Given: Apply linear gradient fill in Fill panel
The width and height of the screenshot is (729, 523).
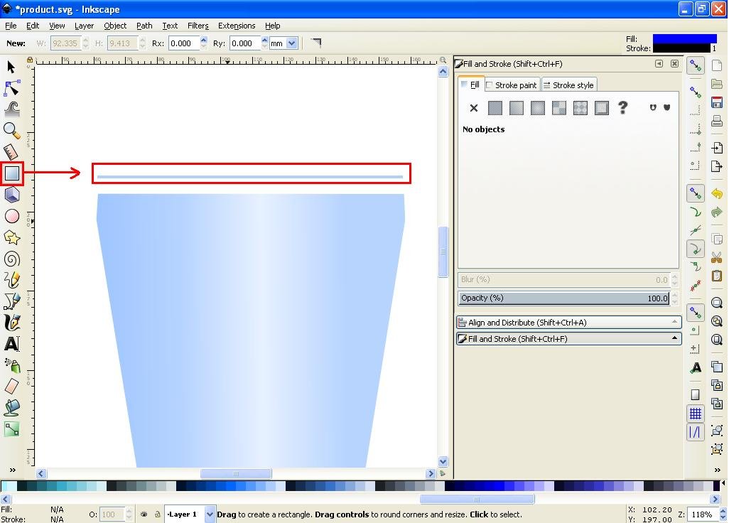Looking at the screenshot, I should click(517, 107).
